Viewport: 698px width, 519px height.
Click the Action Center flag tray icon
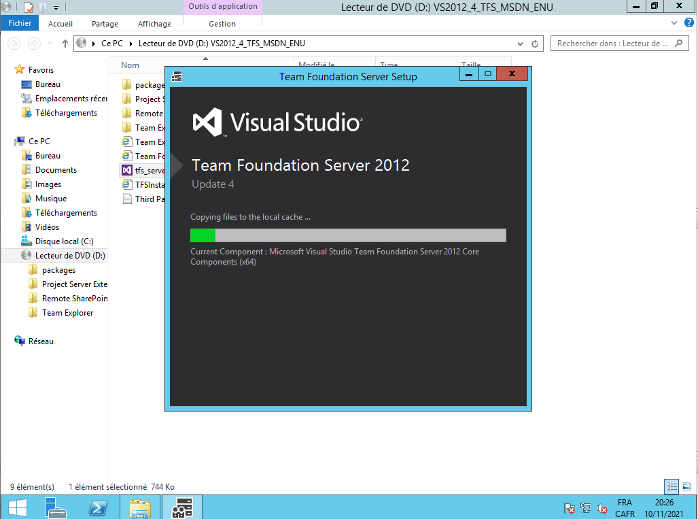pos(570,508)
